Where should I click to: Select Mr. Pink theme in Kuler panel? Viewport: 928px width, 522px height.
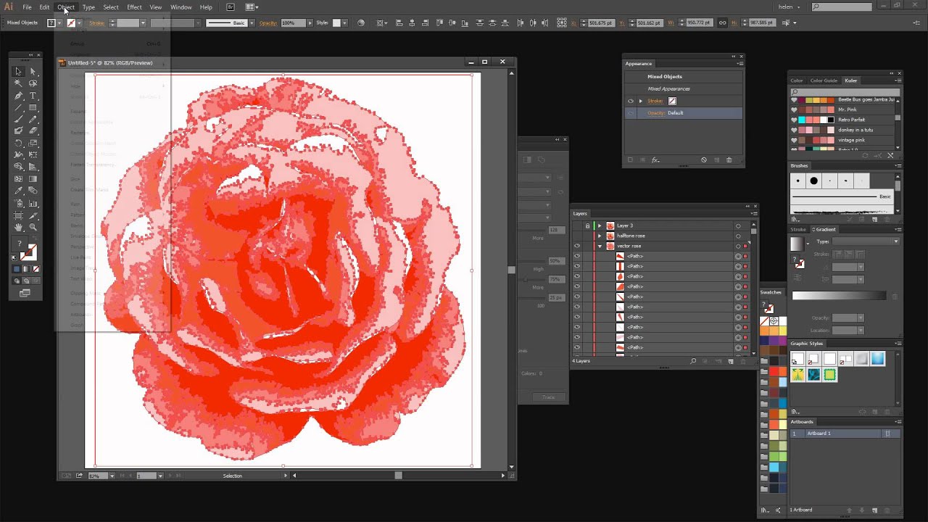842,109
